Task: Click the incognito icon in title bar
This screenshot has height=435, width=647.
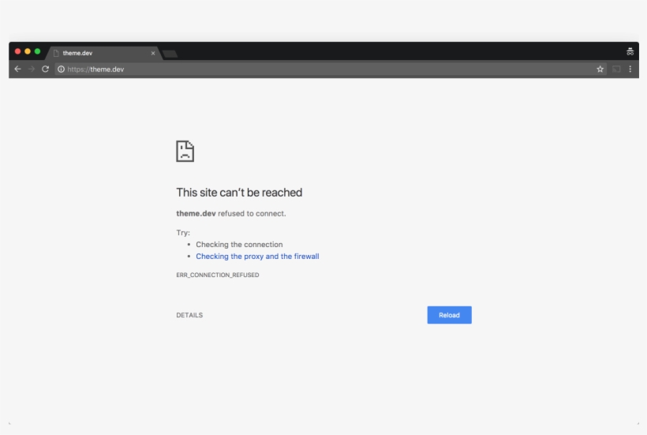Action: [630, 51]
